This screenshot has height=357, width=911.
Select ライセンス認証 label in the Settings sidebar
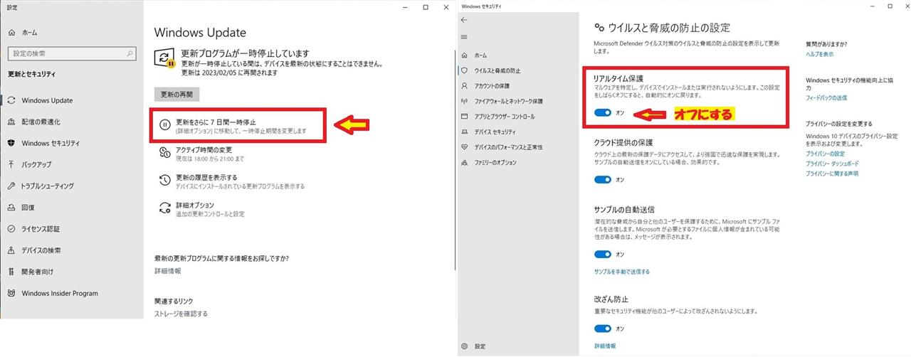[x=41, y=229]
